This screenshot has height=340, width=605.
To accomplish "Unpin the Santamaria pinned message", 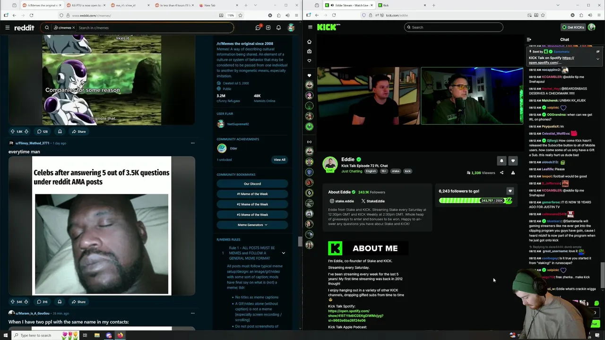I will pyautogui.click(x=597, y=51).
